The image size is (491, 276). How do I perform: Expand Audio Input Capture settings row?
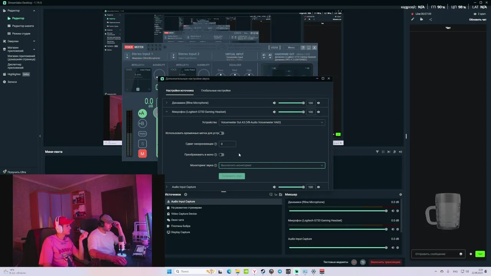click(x=166, y=187)
